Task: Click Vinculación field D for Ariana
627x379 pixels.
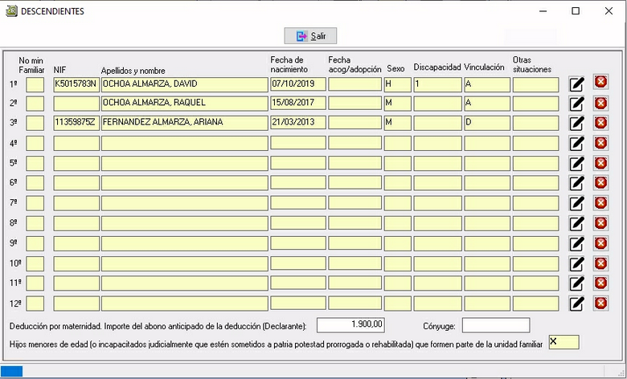Action: coord(487,123)
